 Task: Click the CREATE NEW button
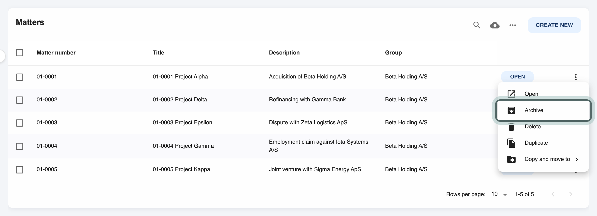coord(554,25)
